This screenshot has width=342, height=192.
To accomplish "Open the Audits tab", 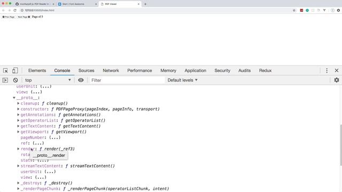I will [x=244, y=70].
